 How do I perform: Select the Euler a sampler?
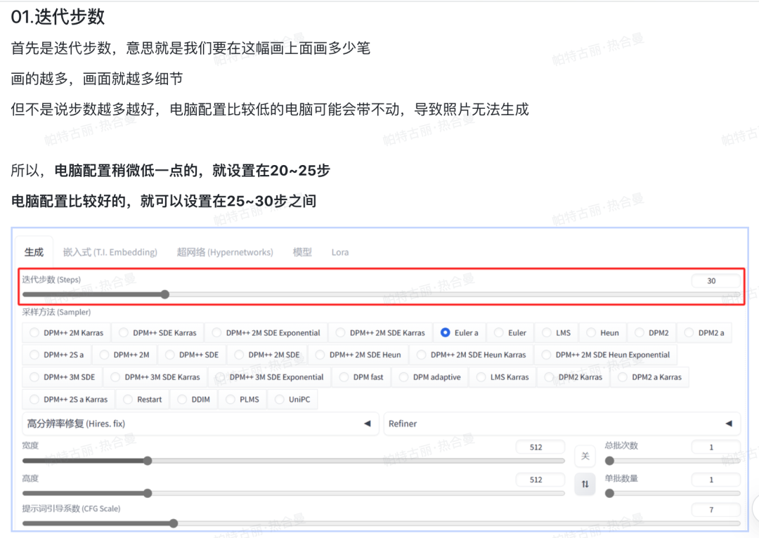(x=460, y=333)
